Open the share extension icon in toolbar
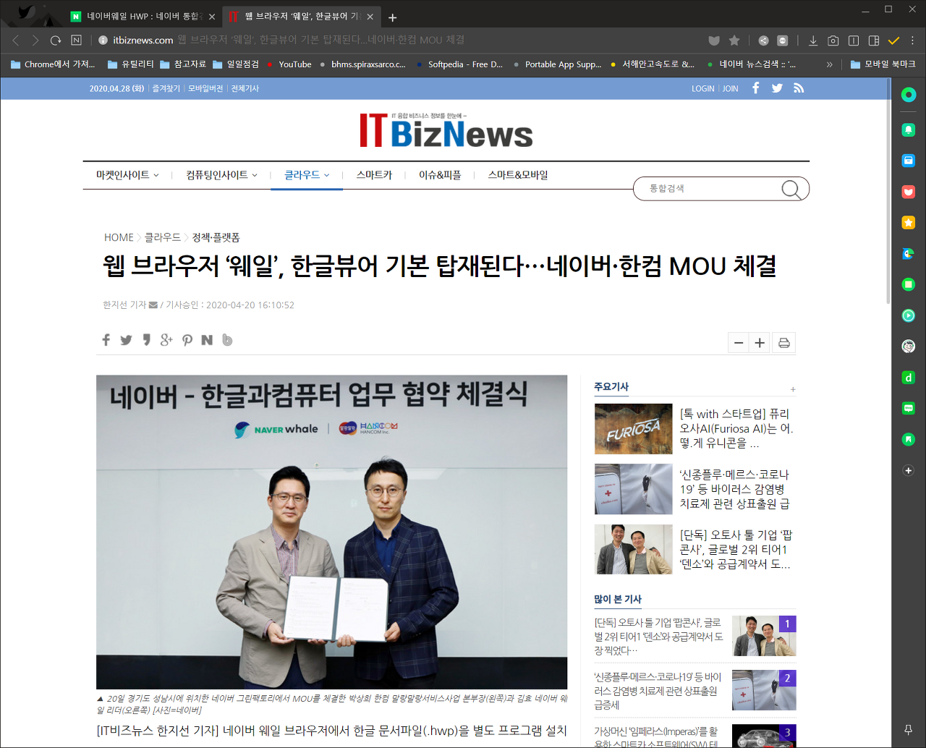 tap(763, 41)
